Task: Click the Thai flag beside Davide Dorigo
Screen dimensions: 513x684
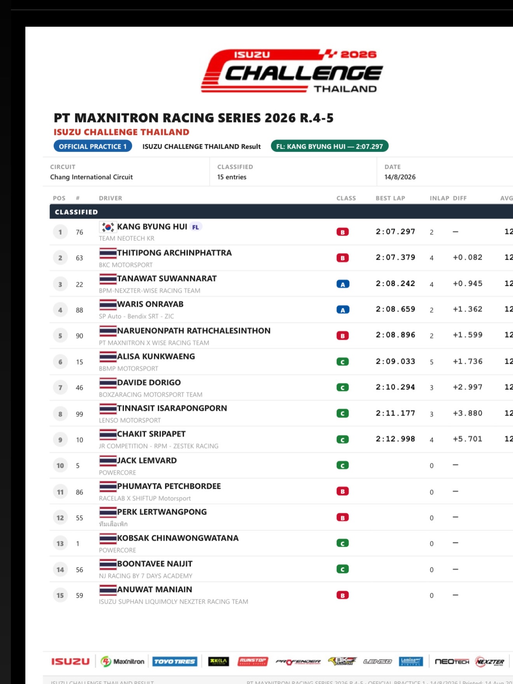Action: click(108, 383)
